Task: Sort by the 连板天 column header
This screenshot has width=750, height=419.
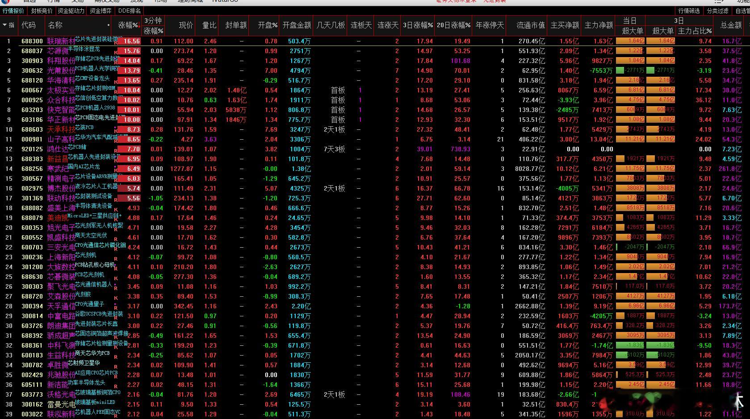Action: pos(361,25)
